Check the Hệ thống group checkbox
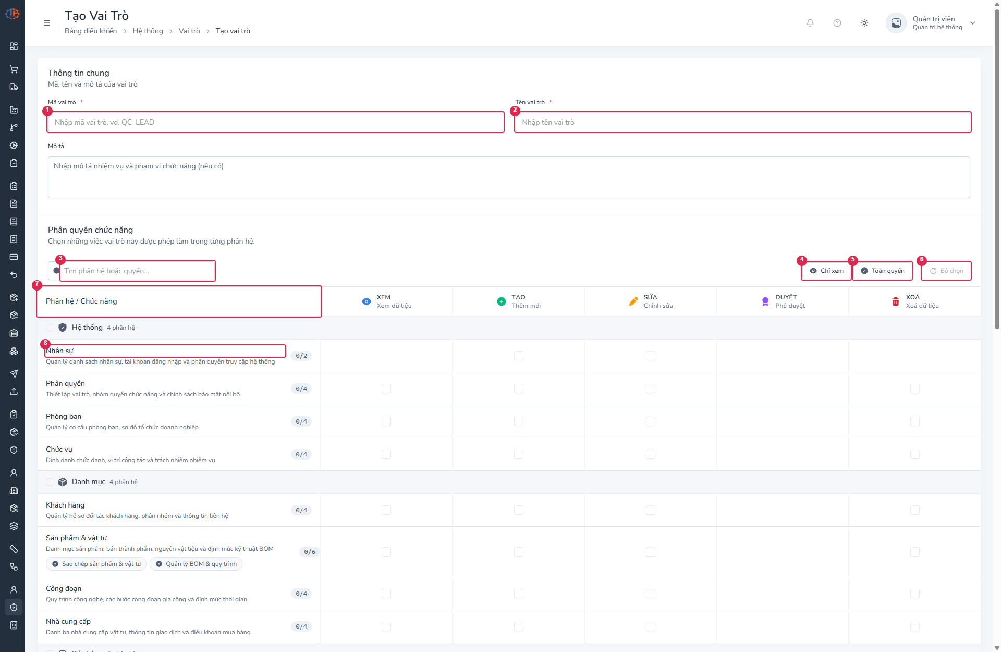The image size is (1001, 652). pyautogui.click(x=50, y=328)
